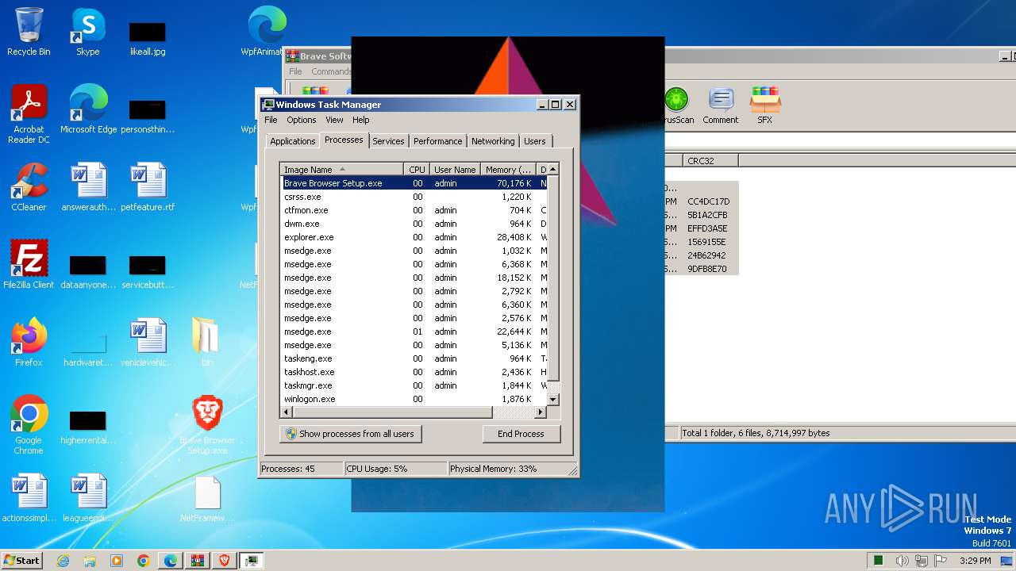This screenshot has height=571, width=1016.
Task: Select taskmgr.exe process row
Action: pyautogui.click(x=414, y=385)
